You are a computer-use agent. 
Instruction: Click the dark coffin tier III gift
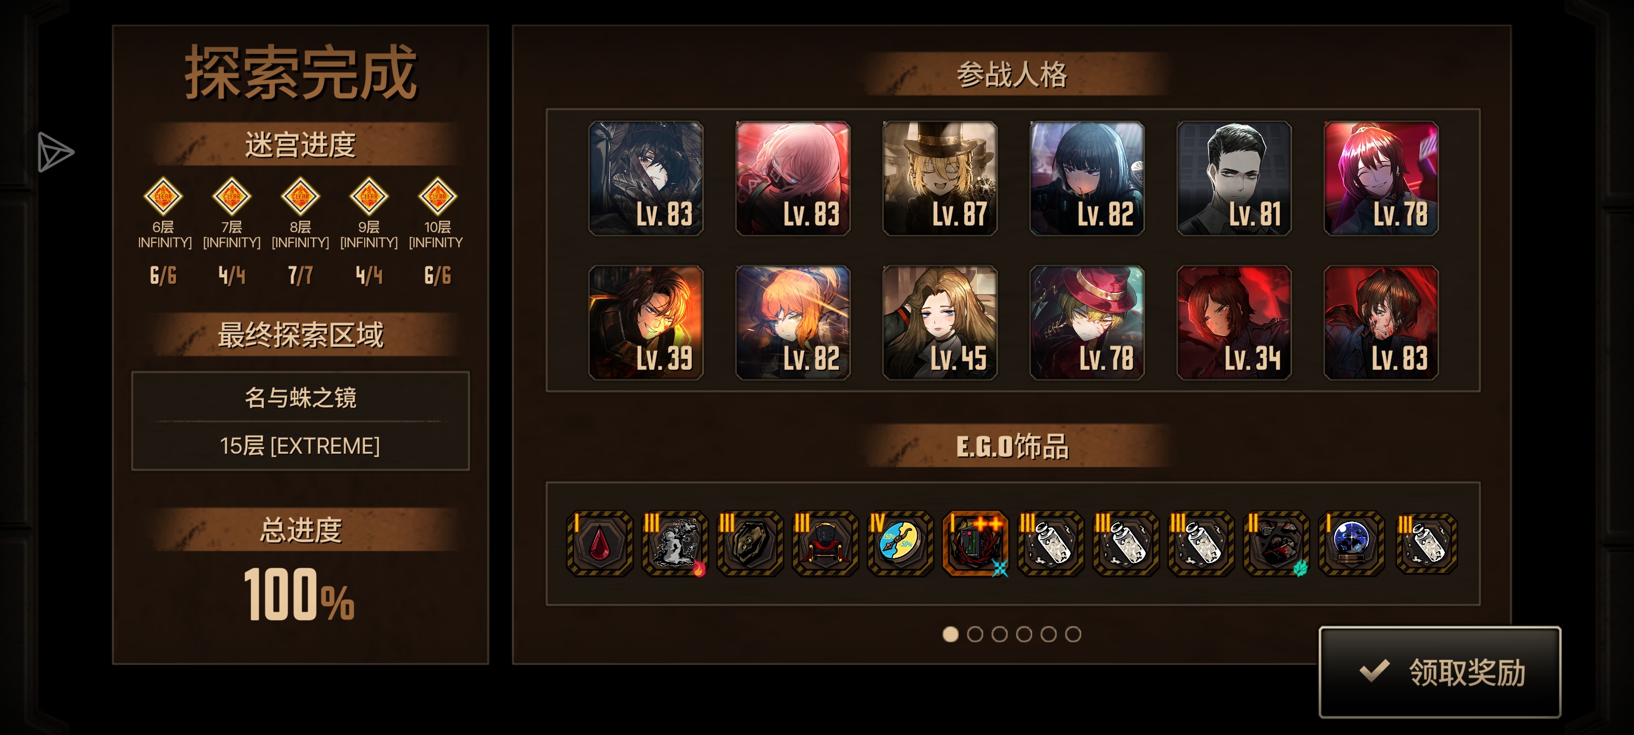[750, 544]
